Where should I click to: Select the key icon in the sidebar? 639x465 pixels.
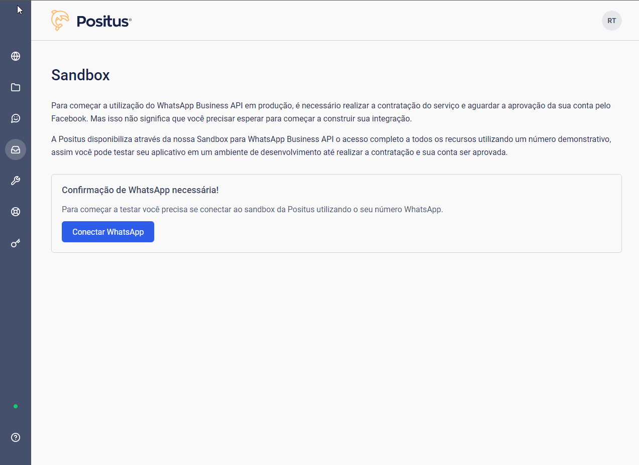pyautogui.click(x=16, y=243)
